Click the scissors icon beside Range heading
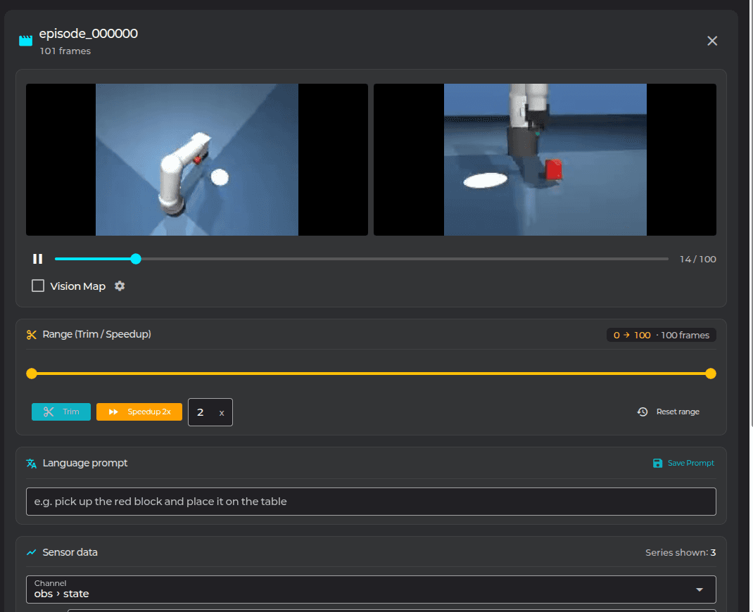The width and height of the screenshot is (753, 612). click(32, 335)
